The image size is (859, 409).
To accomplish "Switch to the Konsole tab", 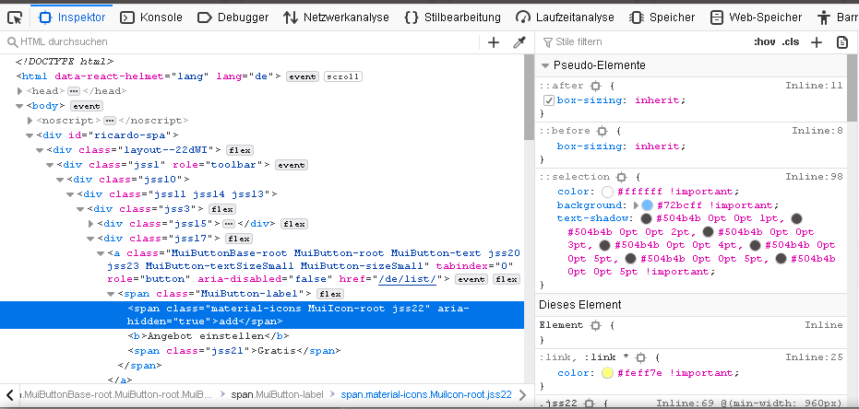I will pos(152,17).
